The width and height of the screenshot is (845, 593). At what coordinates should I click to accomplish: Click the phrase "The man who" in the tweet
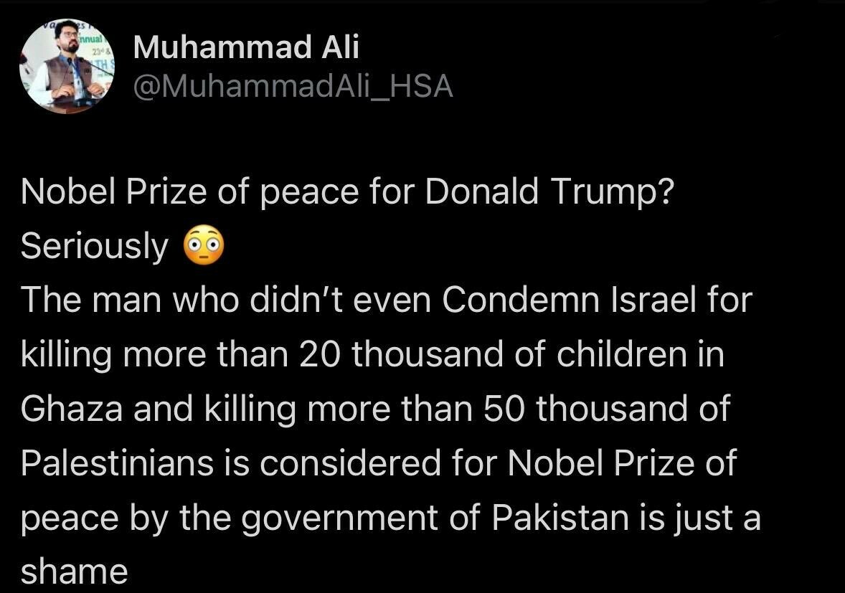(129, 300)
